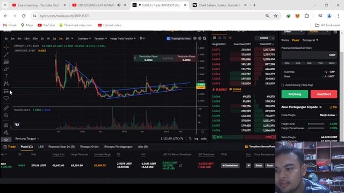Viewport: 344px width, 193px height.
Task: Toggle balance visibility eye icon
Action: (320, 107)
